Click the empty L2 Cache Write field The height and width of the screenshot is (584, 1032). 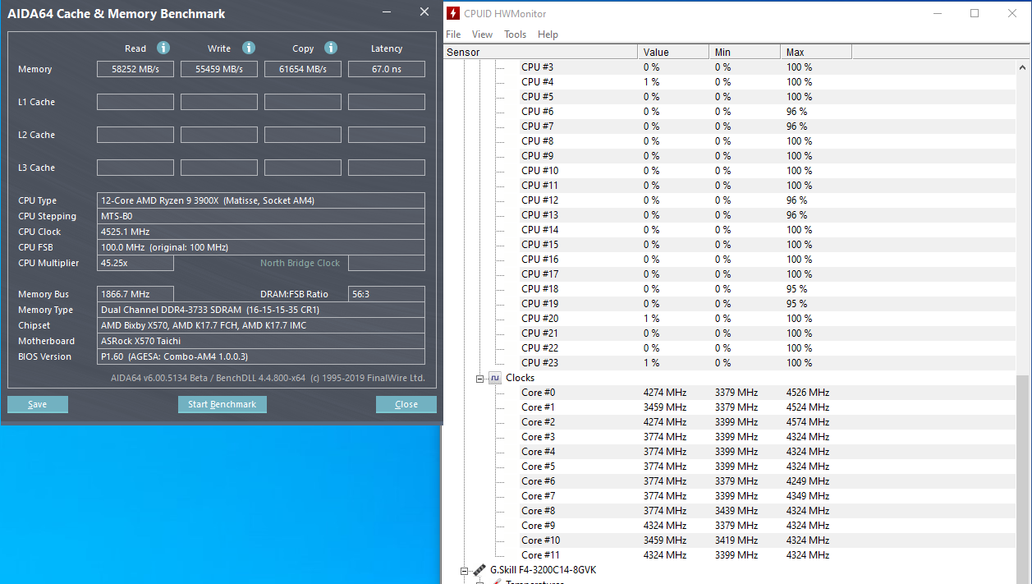[x=219, y=135]
